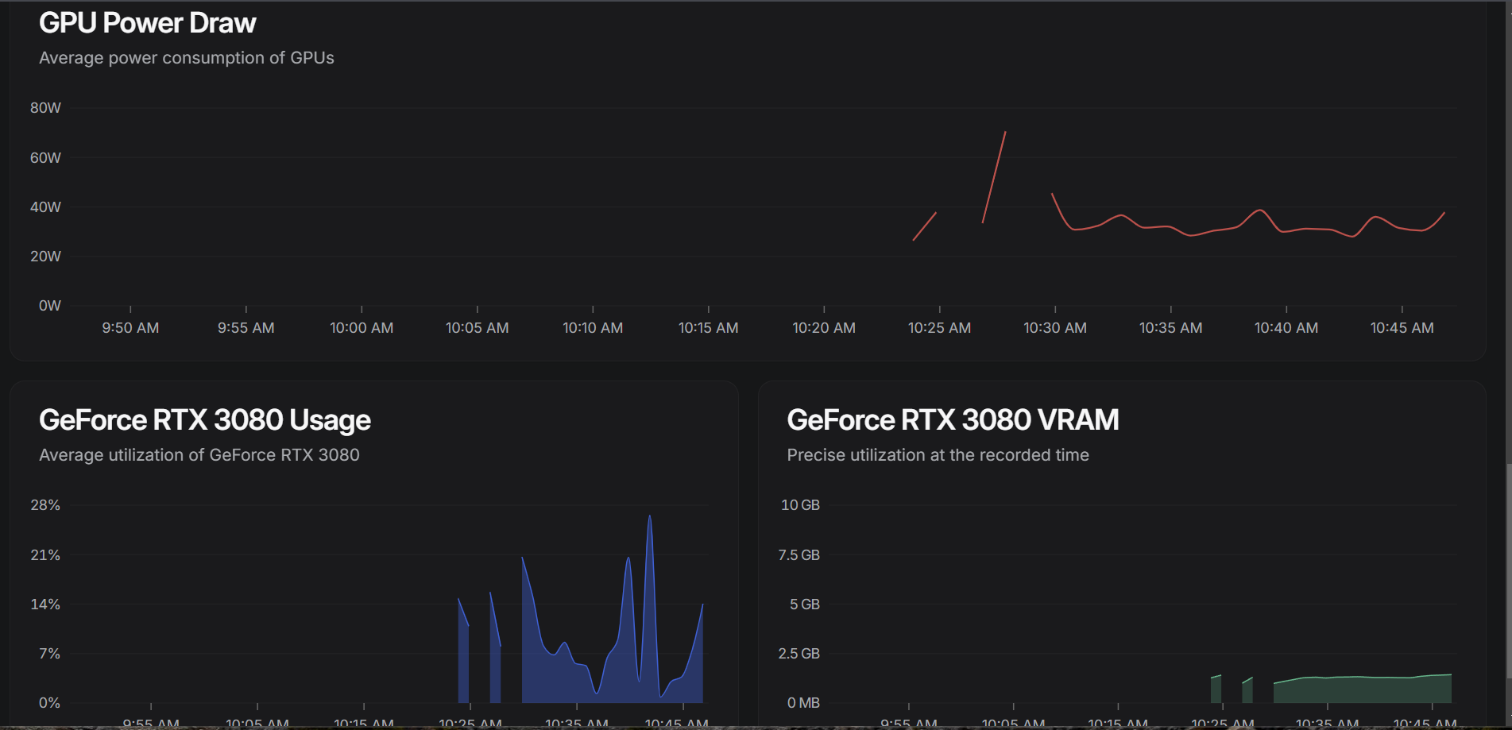1512x730 pixels.
Task: Click the 9:50 AM timestamp on power chart
Action: (130, 327)
